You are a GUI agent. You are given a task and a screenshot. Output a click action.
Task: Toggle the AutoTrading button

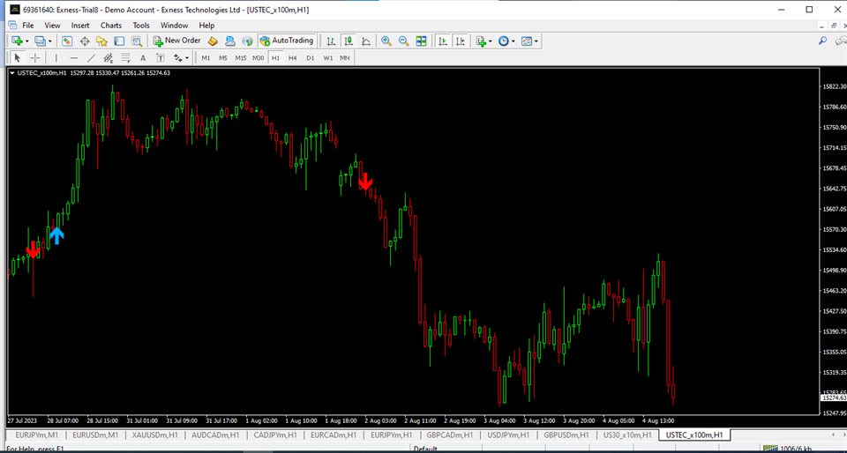coord(286,41)
